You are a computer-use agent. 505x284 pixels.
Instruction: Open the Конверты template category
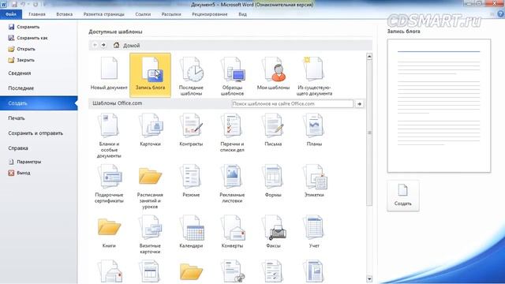(x=232, y=232)
